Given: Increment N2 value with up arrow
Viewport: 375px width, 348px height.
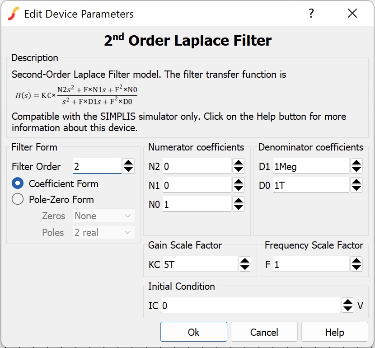Looking at the screenshot, I should pyautogui.click(x=239, y=163).
